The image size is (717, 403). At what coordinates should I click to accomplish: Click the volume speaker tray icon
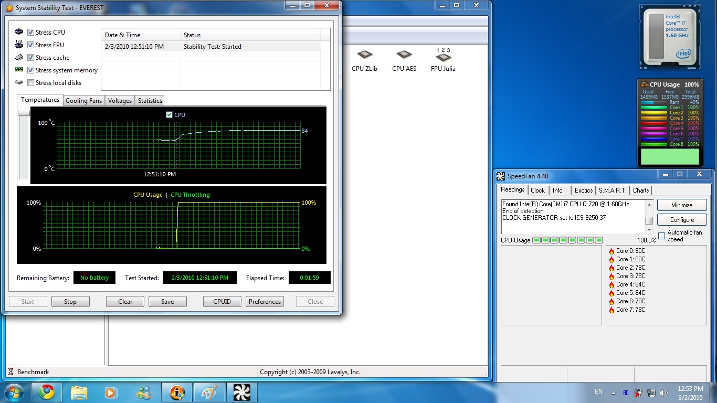pos(664,393)
